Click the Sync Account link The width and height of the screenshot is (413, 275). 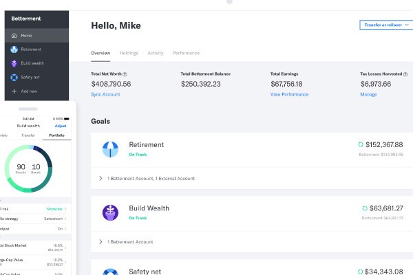pyautogui.click(x=105, y=94)
